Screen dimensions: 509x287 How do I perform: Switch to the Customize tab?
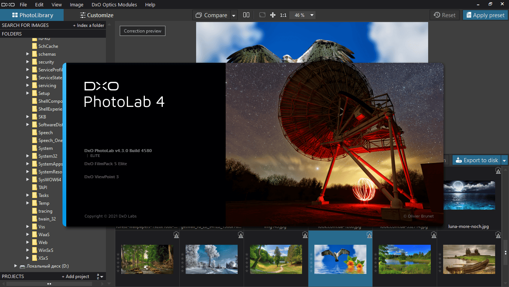(x=97, y=15)
